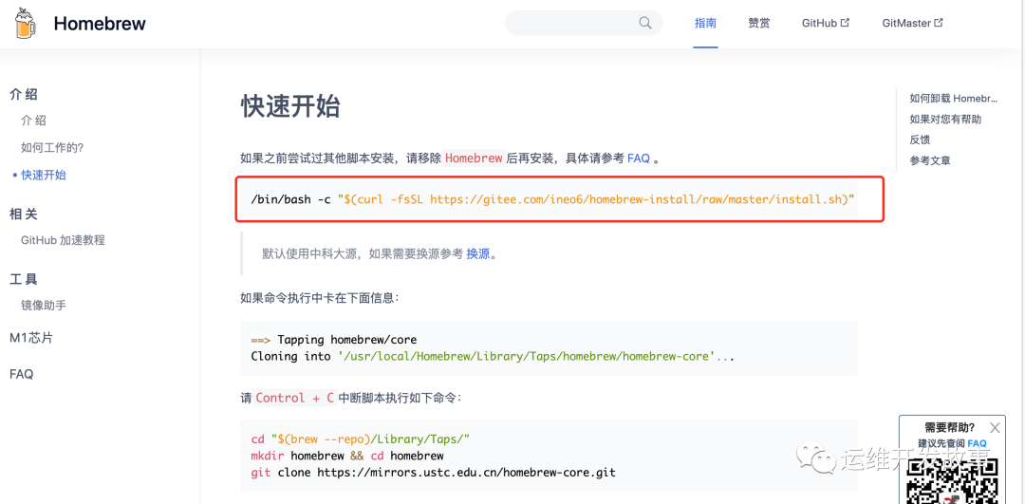This screenshot has width=1025, height=504.
Task: Click the 快速开始 page heading
Action: point(291,106)
